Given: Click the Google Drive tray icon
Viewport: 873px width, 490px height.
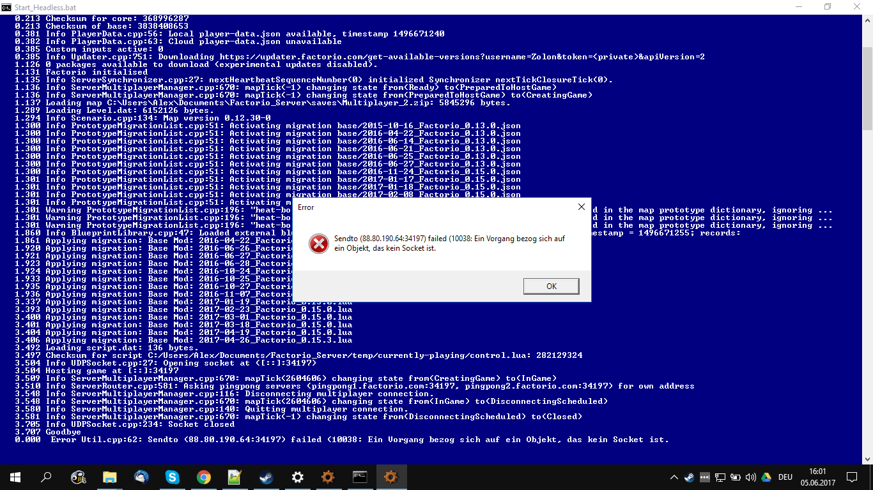Looking at the screenshot, I should click(x=766, y=477).
